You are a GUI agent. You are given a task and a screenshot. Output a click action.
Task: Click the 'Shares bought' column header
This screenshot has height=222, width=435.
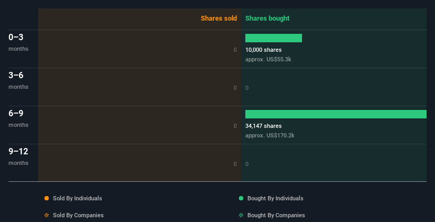[x=267, y=18]
